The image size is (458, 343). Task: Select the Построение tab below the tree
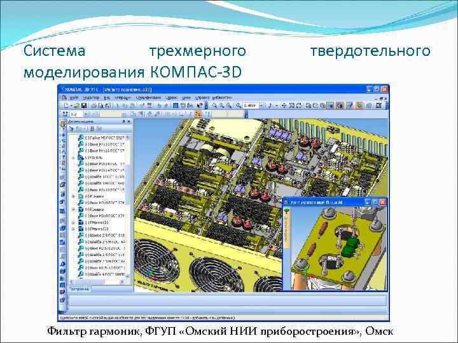pos(80,289)
